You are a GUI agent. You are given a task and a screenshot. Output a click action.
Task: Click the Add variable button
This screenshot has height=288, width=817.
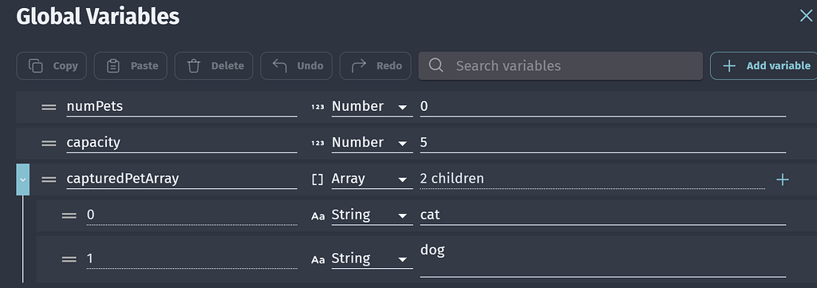[764, 65]
